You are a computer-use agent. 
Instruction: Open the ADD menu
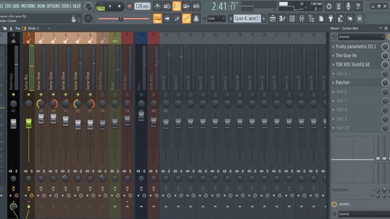pyautogui.click(x=16, y=6)
